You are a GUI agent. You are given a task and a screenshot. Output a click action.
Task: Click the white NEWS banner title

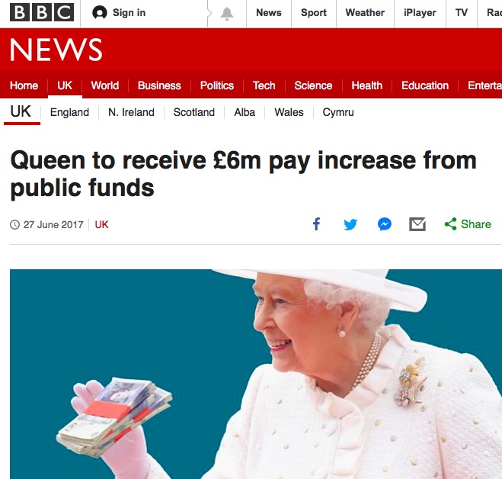coord(56,50)
